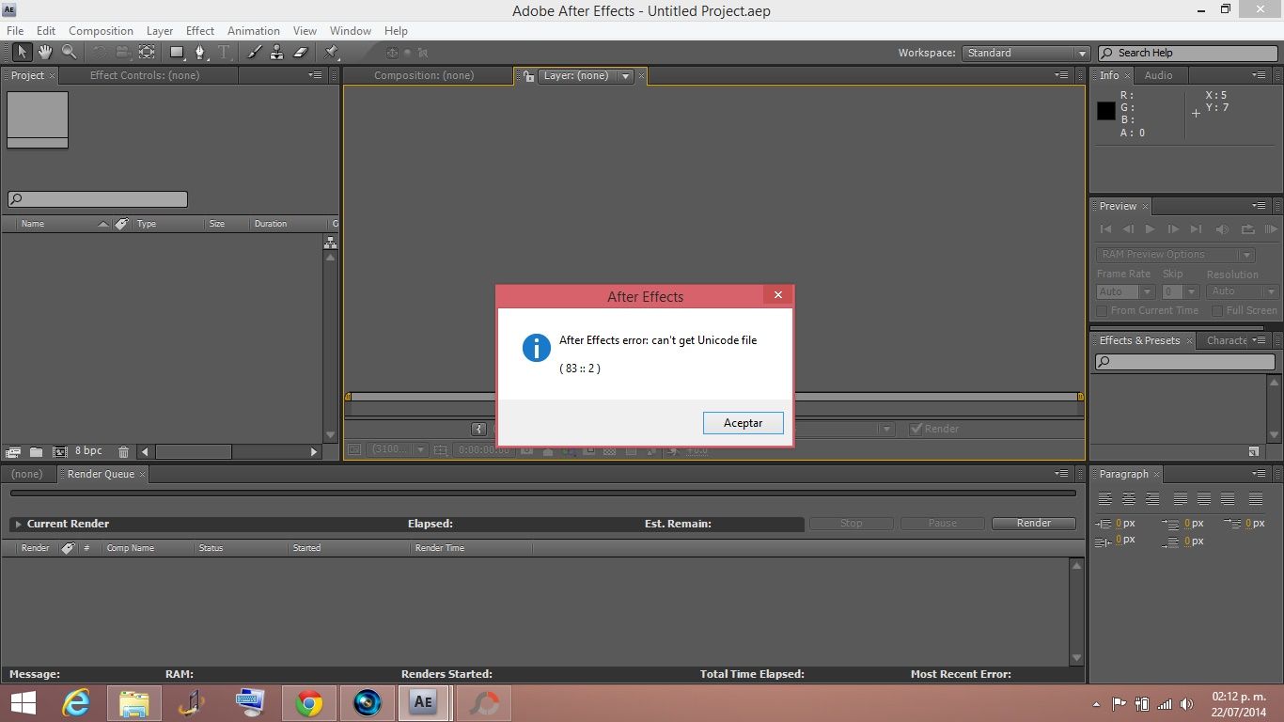Click the Interpret Footage icon in Project panel
The image size is (1284, 722).
tap(13, 452)
